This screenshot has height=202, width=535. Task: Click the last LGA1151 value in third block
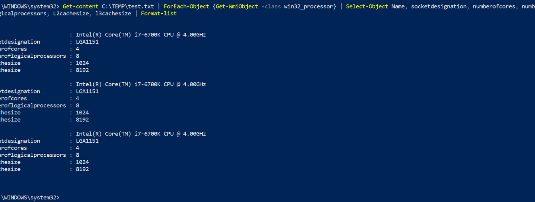(87, 141)
